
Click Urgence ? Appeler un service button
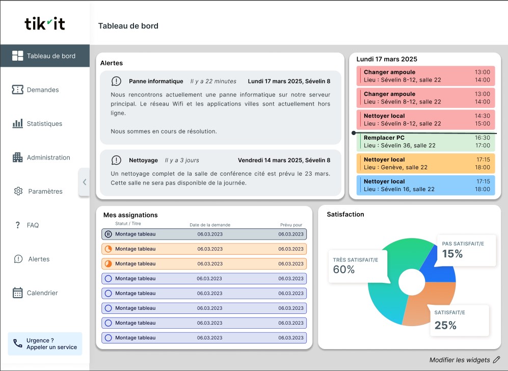pyautogui.click(x=45, y=343)
